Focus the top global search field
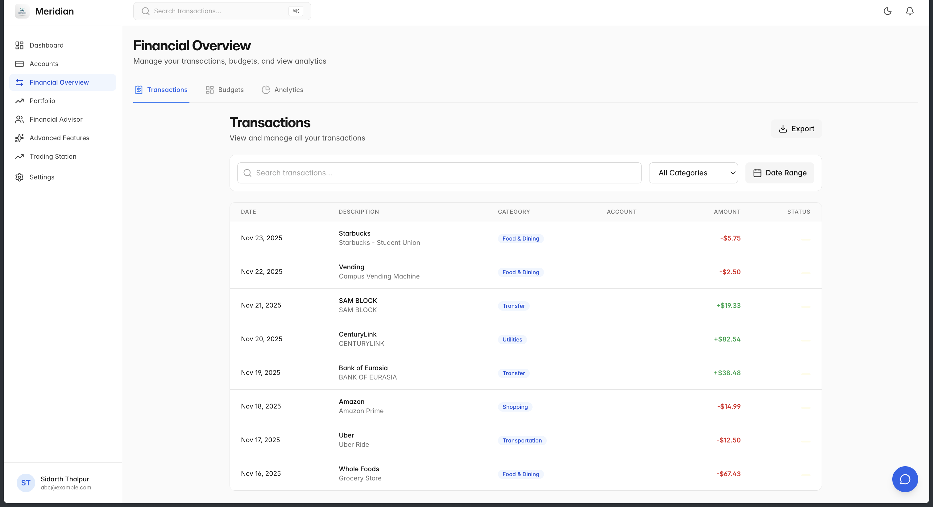Image resolution: width=933 pixels, height=507 pixels. (x=217, y=11)
